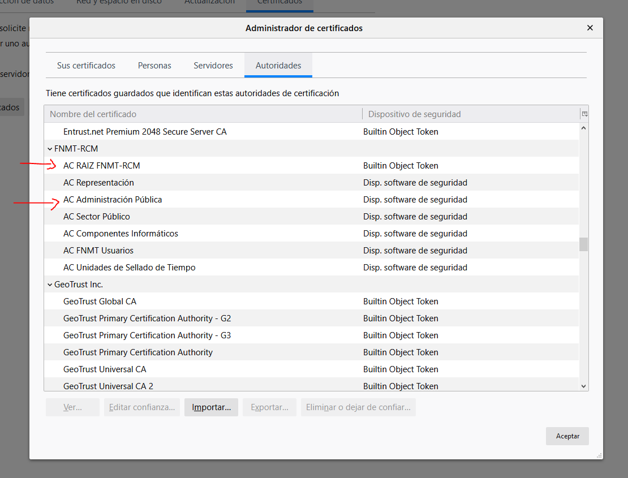Click the Exportar... button
The height and width of the screenshot is (478, 628).
[269, 407]
